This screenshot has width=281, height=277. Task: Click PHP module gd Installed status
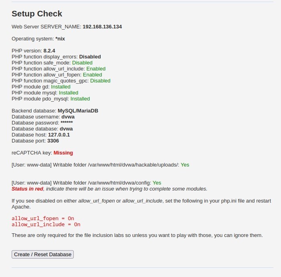coord(61,87)
